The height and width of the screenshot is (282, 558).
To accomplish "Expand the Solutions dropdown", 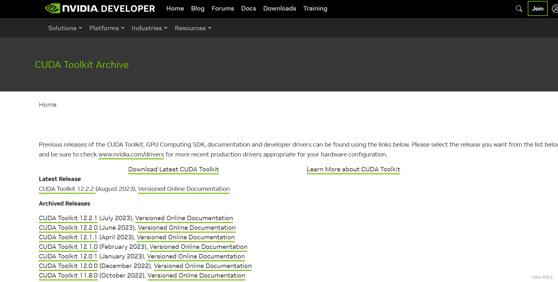I will click(65, 28).
